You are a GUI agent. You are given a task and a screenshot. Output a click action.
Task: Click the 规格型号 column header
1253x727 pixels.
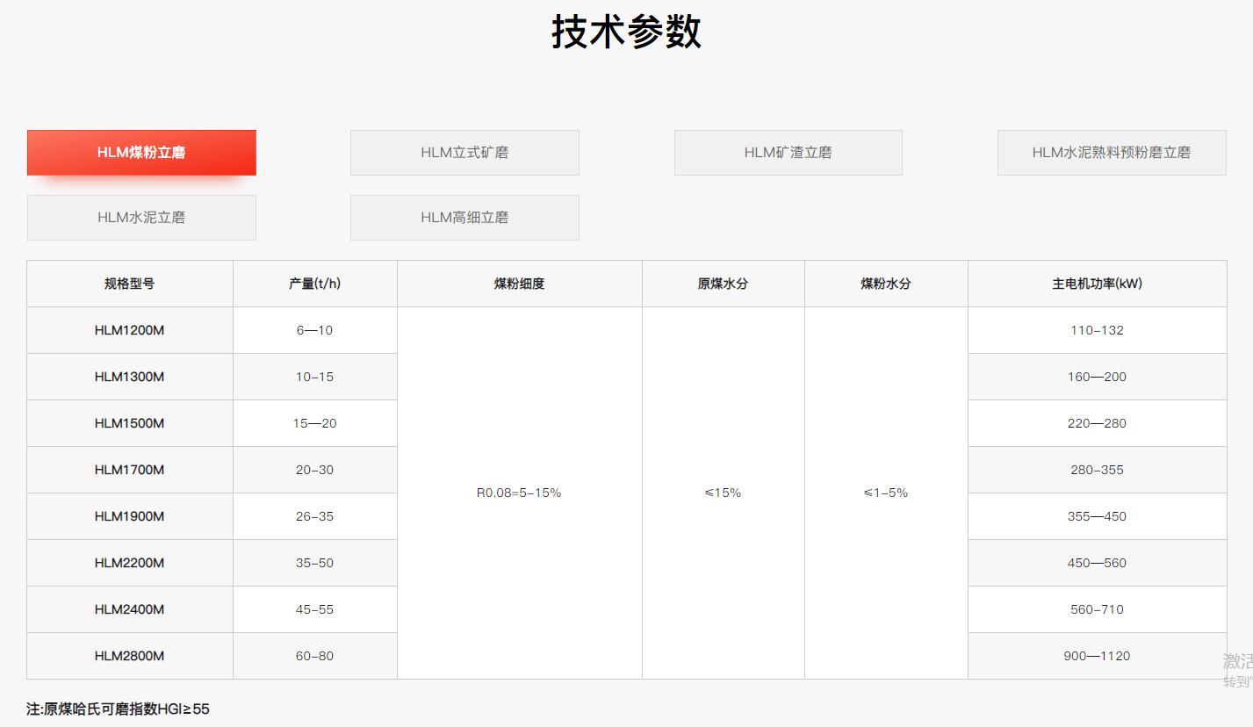click(x=129, y=283)
